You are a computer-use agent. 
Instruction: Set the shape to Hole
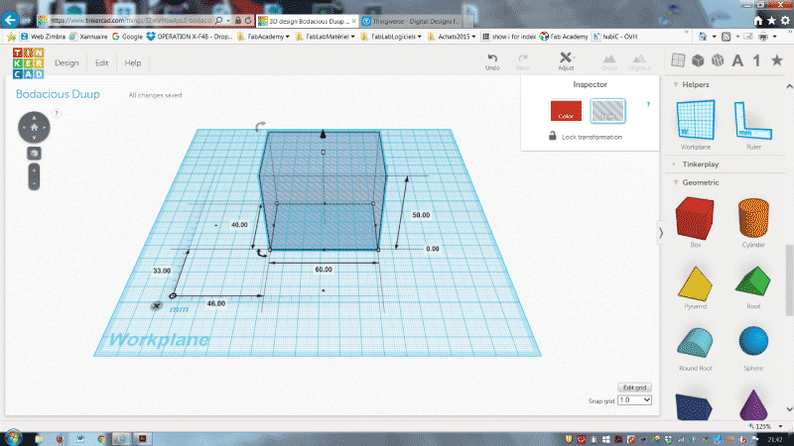(x=607, y=111)
